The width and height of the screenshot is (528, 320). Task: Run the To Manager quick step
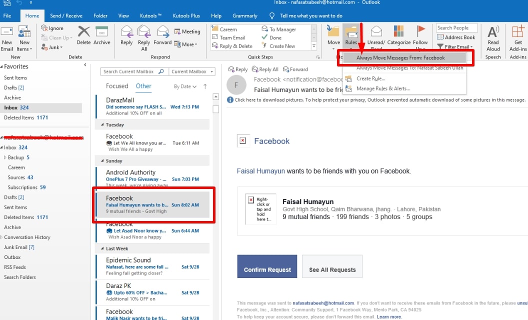coord(279,29)
